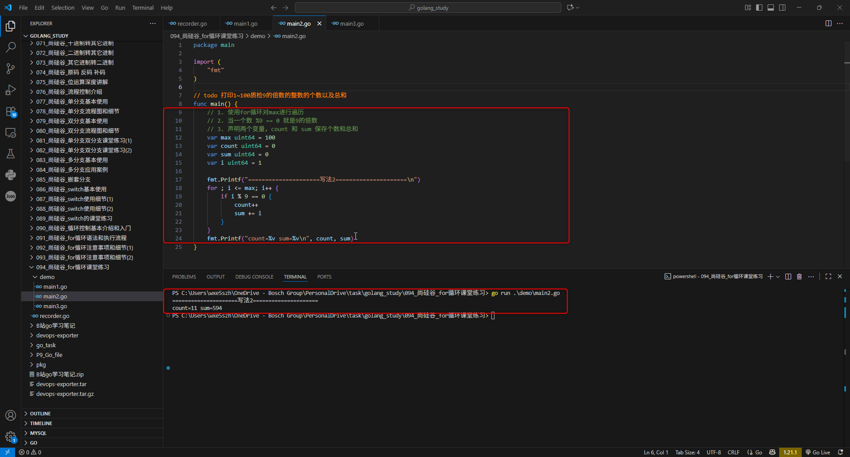Click the golang_study command center search box
Screen dimensions: 850x457
428,8
